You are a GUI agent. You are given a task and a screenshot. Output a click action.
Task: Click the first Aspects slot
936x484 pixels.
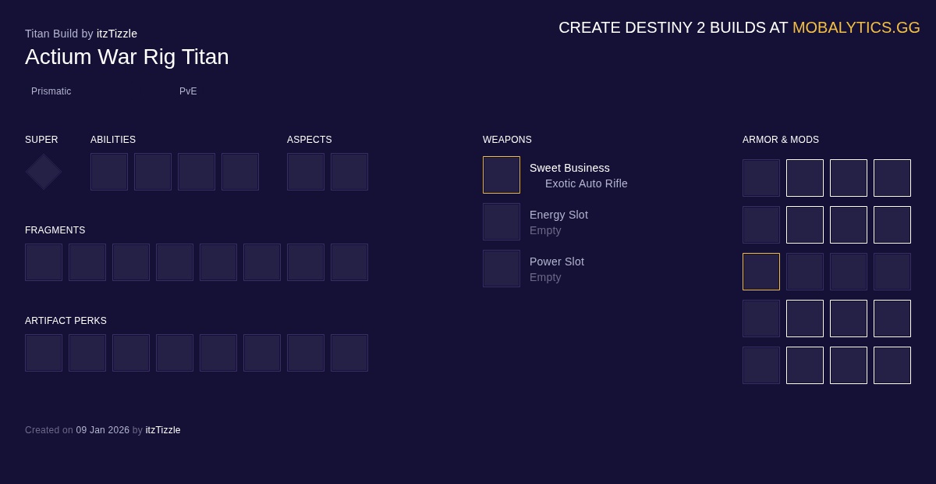pyautogui.click(x=306, y=172)
